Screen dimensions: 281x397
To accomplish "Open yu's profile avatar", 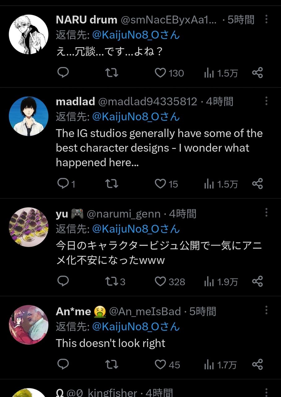I will pyautogui.click(x=29, y=227).
